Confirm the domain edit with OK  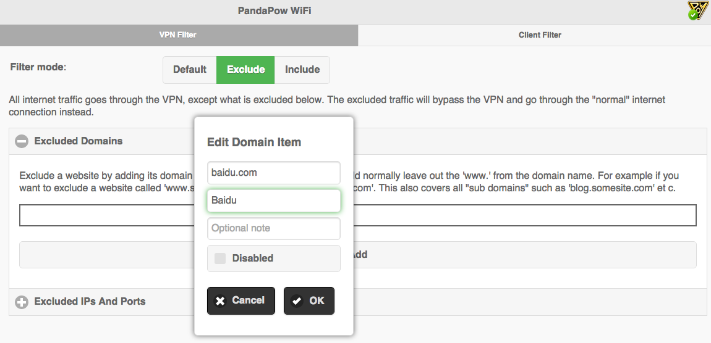click(x=309, y=301)
